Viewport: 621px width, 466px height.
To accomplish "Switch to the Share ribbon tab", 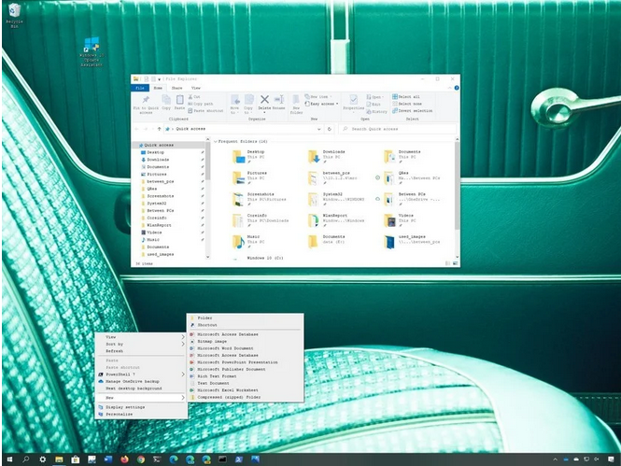I will (177, 87).
